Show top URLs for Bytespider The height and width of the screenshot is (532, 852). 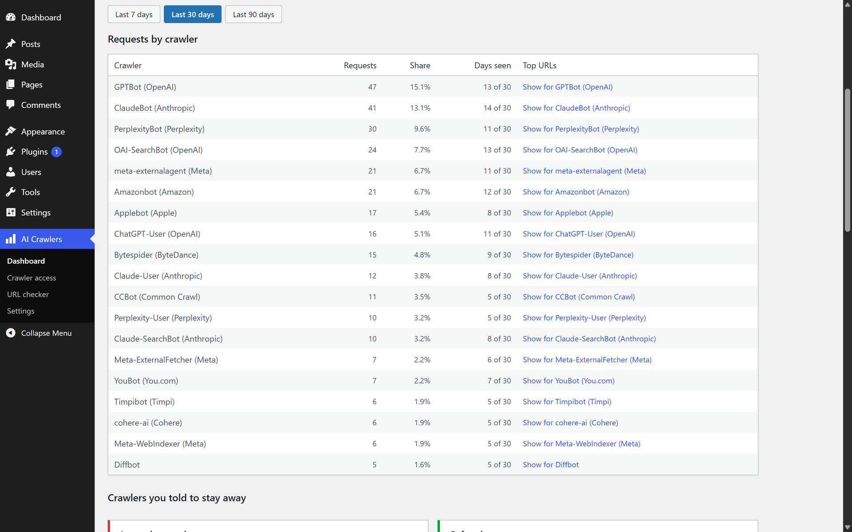click(x=578, y=254)
